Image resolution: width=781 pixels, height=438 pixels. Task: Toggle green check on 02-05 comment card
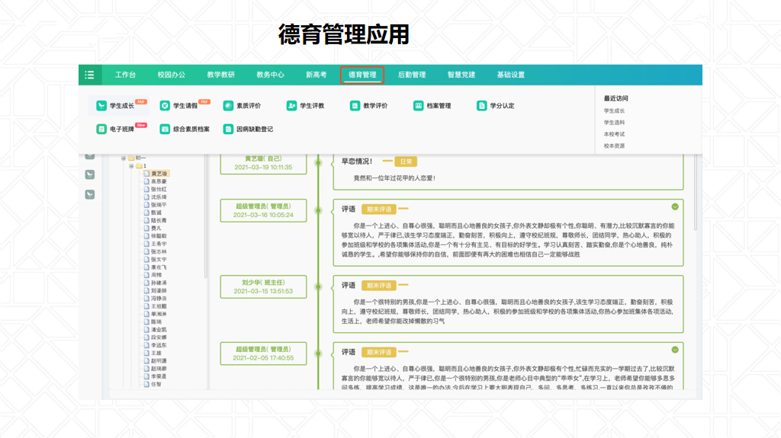tap(675, 350)
